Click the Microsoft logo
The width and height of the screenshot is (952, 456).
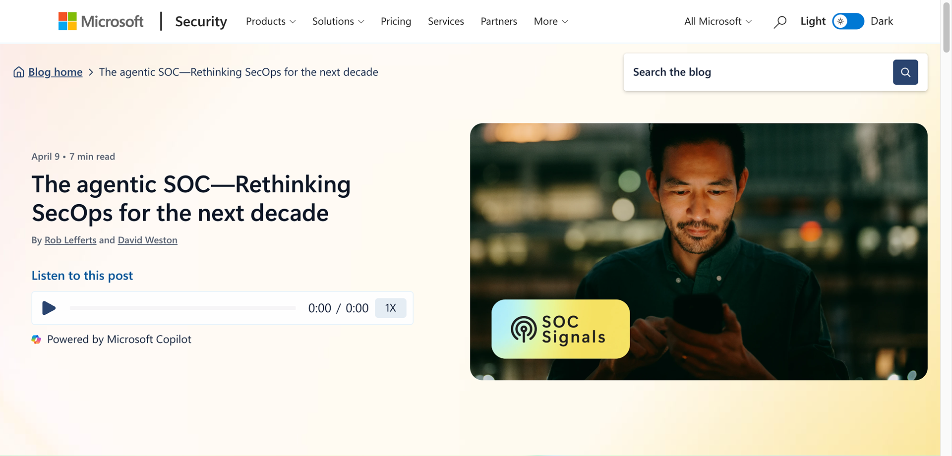101,21
